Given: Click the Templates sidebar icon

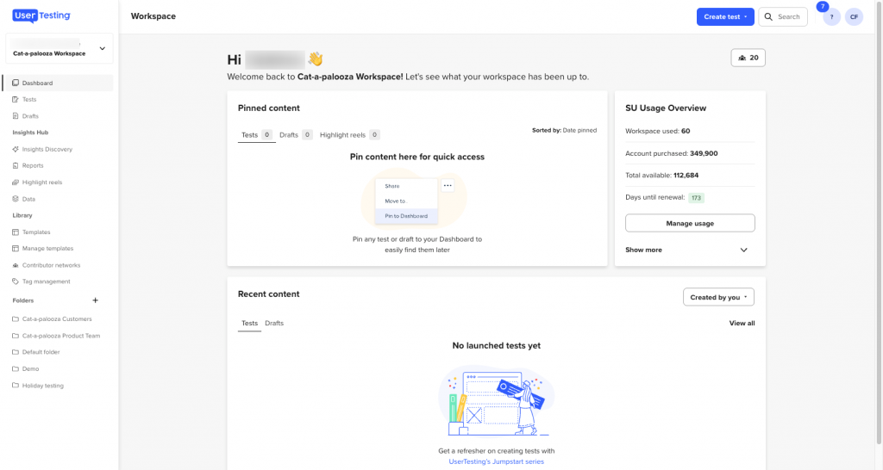Looking at the screenshot, I should (16, 232).
